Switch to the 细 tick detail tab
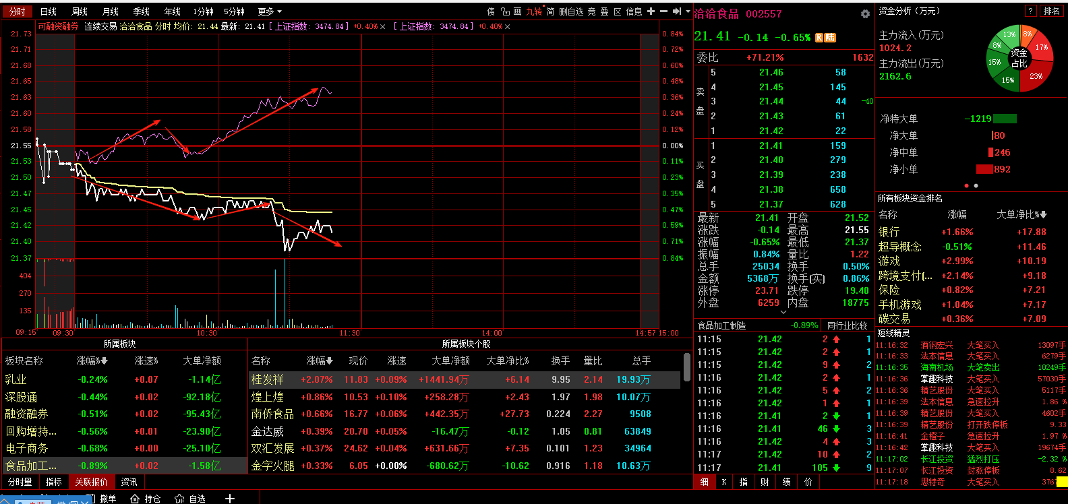Image resolution: width=1068 pixels, height=504 pixels. click(x=705, y=482)
